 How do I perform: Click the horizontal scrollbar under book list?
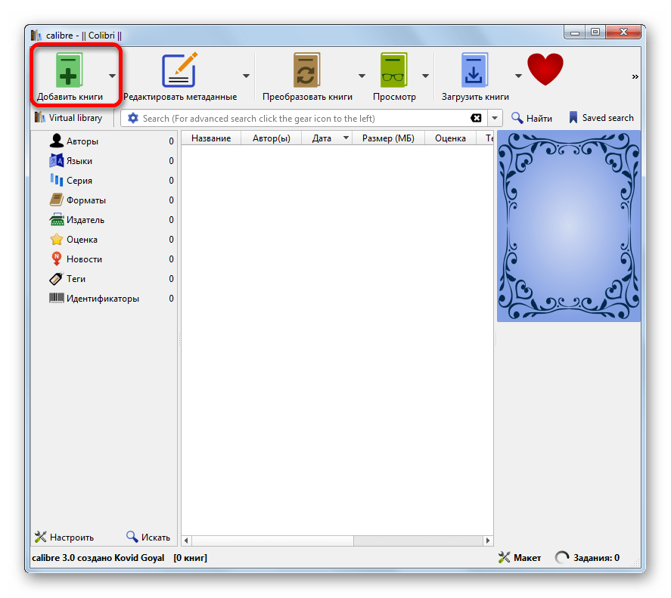click(x=337, y=541)
